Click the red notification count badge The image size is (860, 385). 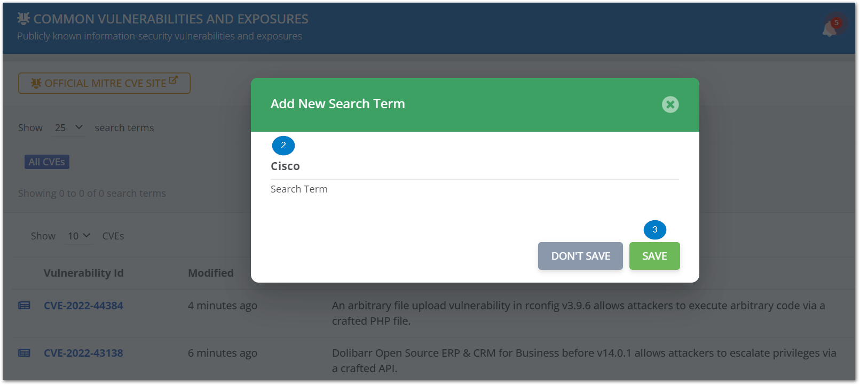tap(837, 23)
